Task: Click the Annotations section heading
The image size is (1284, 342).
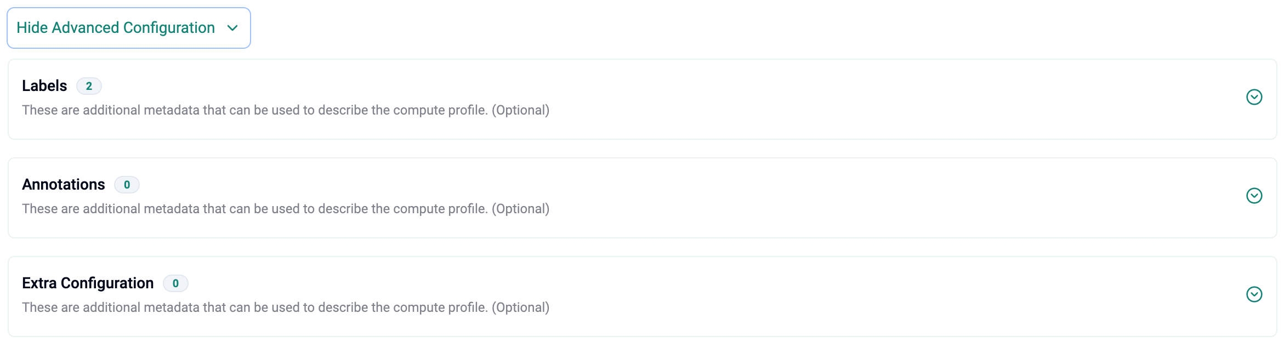Action: pos(63,185)
